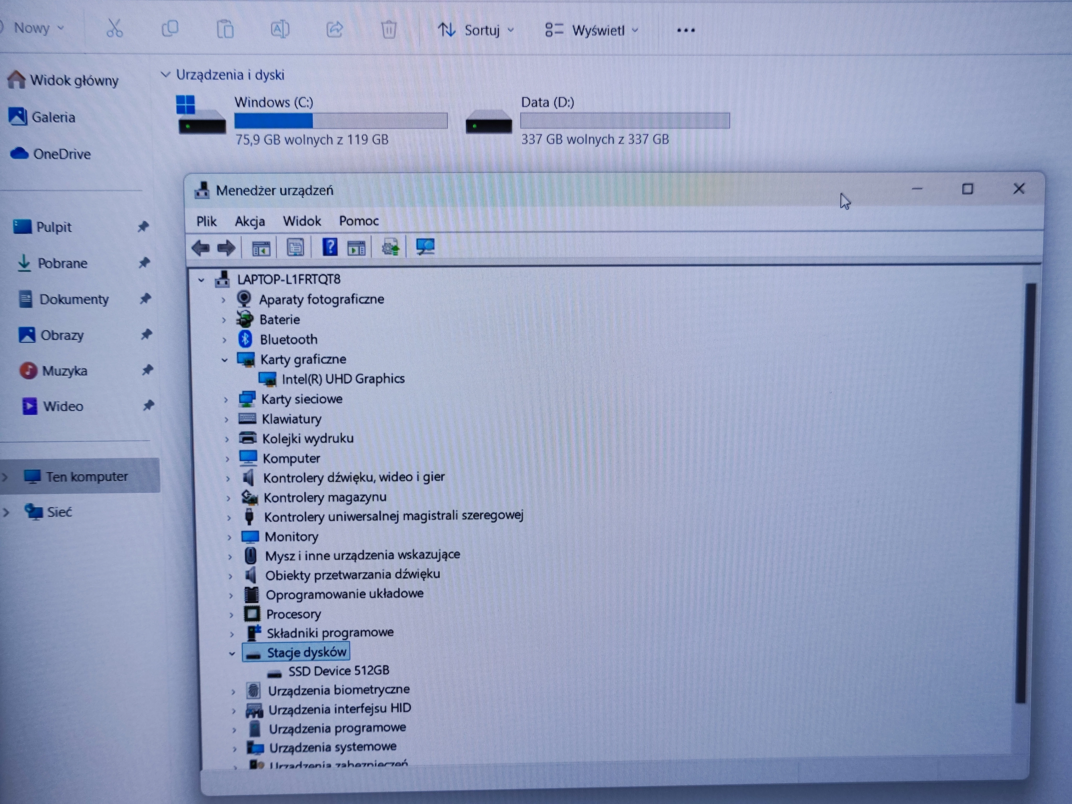Click the update driver toolbar icon
1072x804 pixels.
tap(390, 248)
